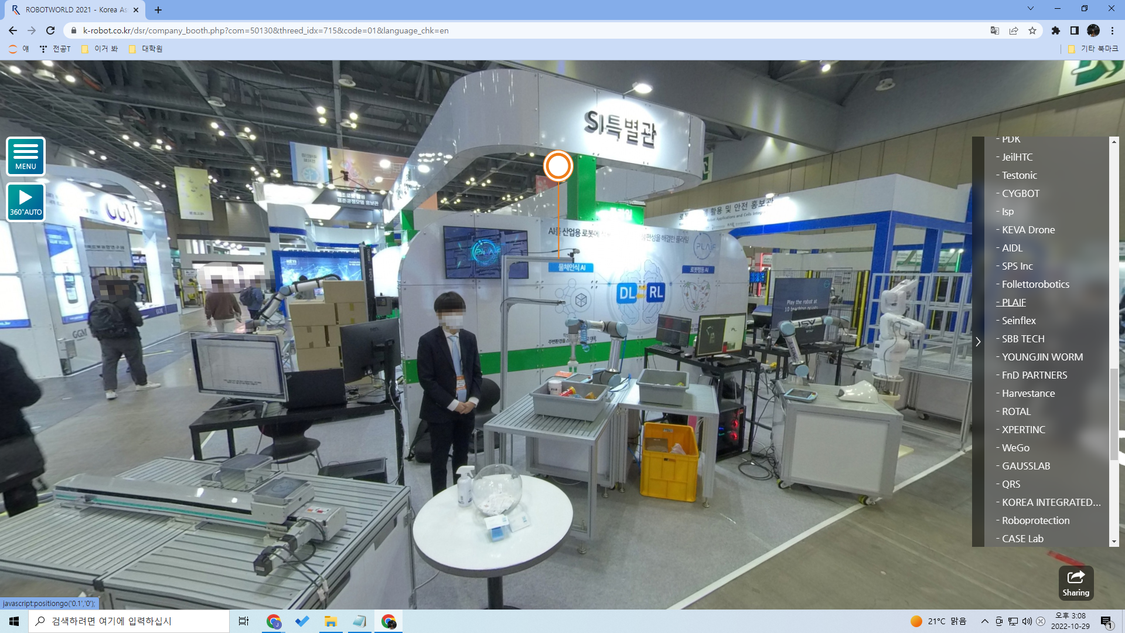Viewport: 1125px width, 633px height.
Task: Click the Sharing icon button
Action: (x=1076, y=583)
